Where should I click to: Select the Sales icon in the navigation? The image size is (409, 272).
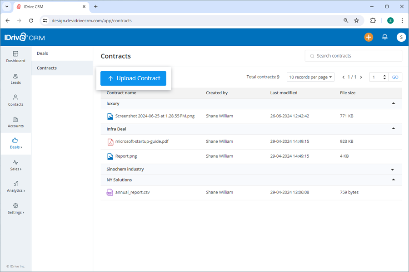(x=15, y=165)
